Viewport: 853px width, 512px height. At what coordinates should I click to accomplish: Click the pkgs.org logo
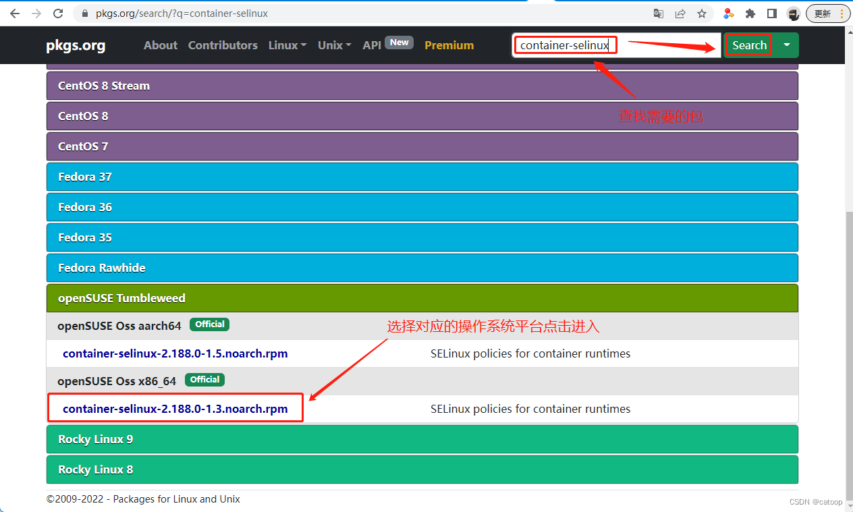click(x=75, y=45)
